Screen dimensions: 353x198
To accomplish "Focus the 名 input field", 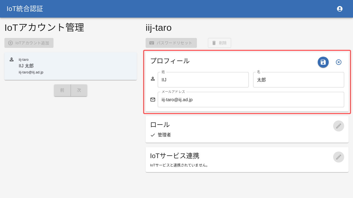I will [298, 80].
